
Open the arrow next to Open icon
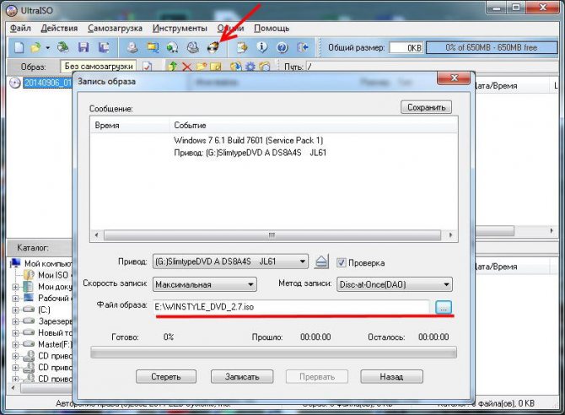pyautogui.click(x=47, y=47)
